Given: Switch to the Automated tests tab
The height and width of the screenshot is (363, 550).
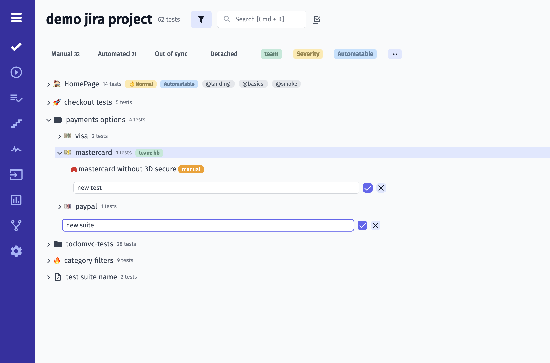Looking at the screenshot, I should coord(117,54).
